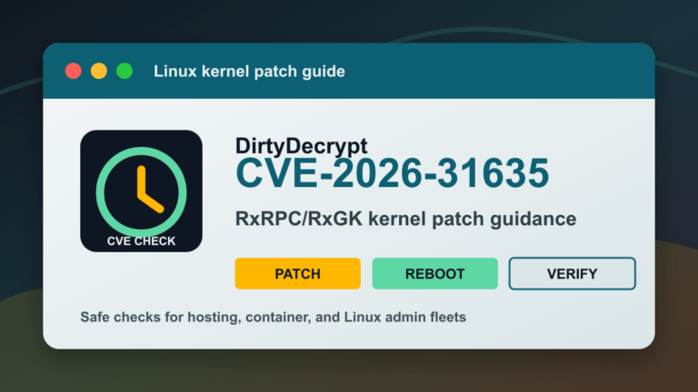Image resolution: width=698 pixels, height=392 pixels.
Task: Click the Safe checks for hosting footer text
Action: pos(273,318)
